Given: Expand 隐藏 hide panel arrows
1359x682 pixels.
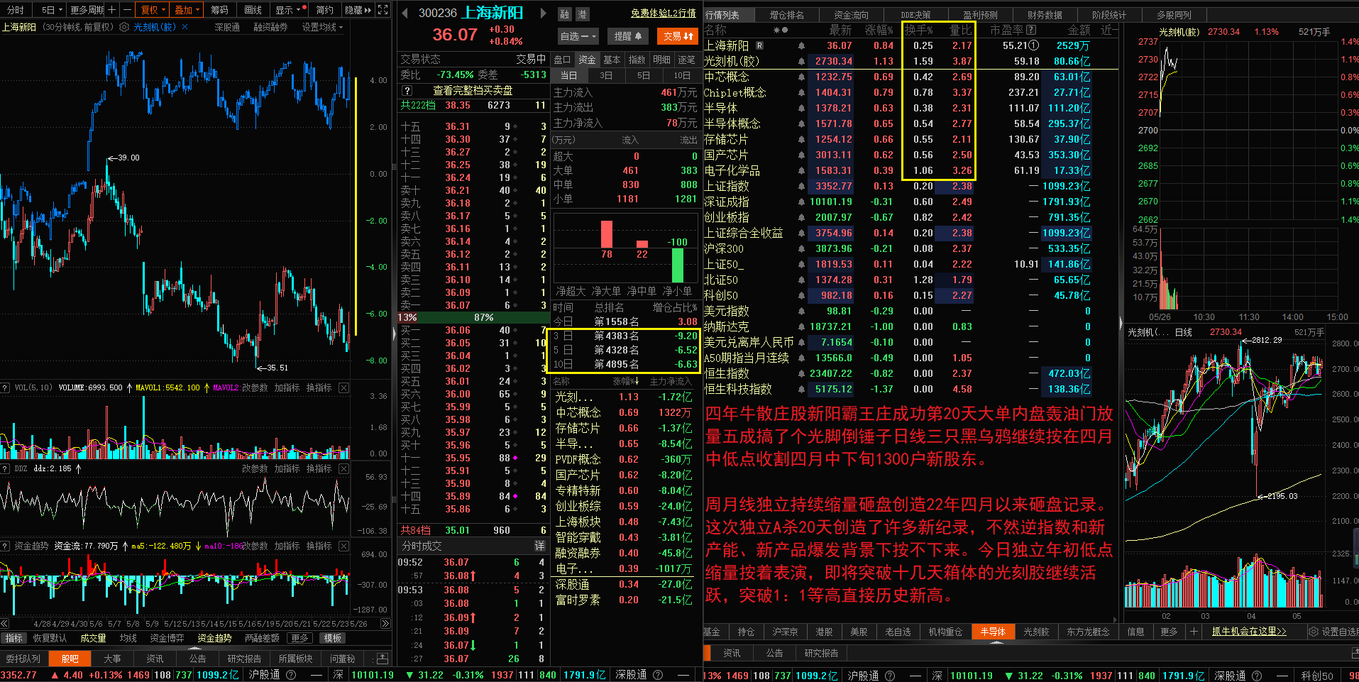Looking at the screenshot, I should click(358, 9).
